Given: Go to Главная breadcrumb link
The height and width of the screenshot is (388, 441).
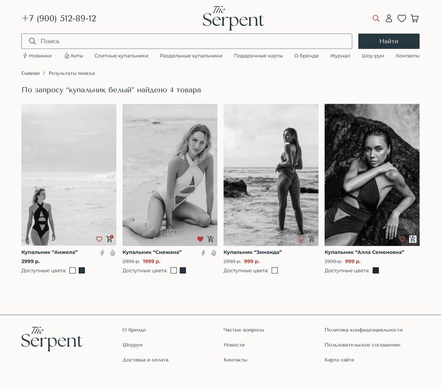Looking at the screenshot, I should (x=30, y=73).
